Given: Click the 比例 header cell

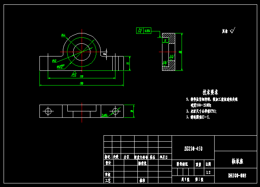Looking at the screenshot, I should (x=208, y=164).
